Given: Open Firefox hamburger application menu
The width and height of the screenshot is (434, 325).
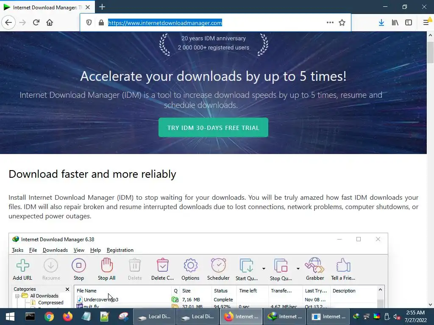Looking at the screenshot, I should [x=426, y=22].
